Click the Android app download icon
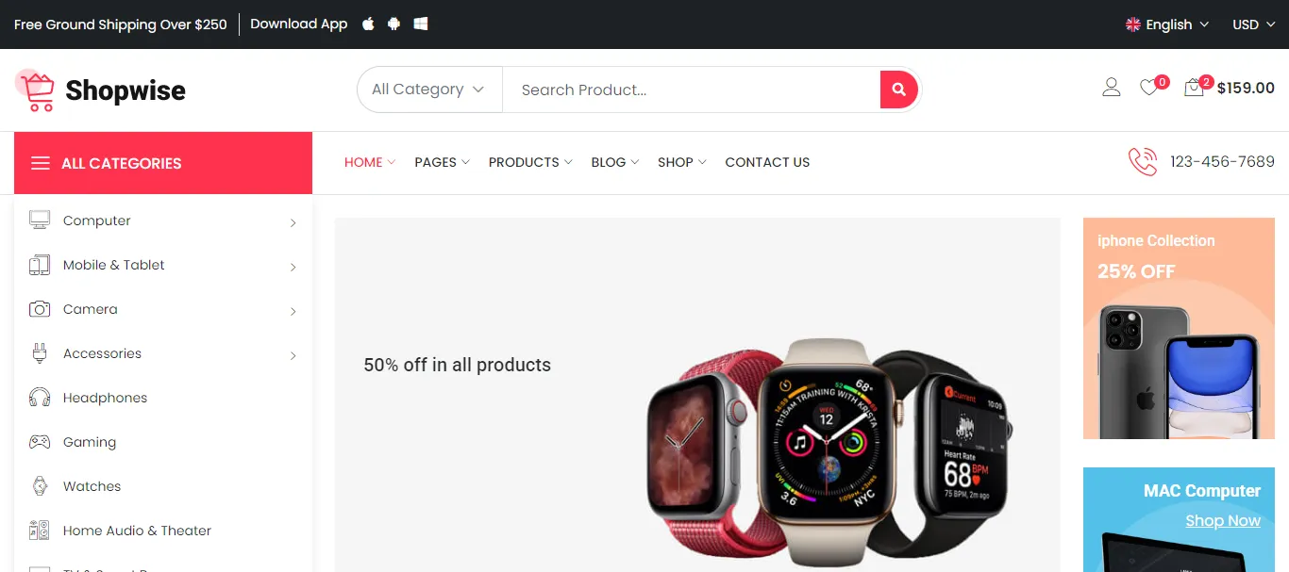 394,25
